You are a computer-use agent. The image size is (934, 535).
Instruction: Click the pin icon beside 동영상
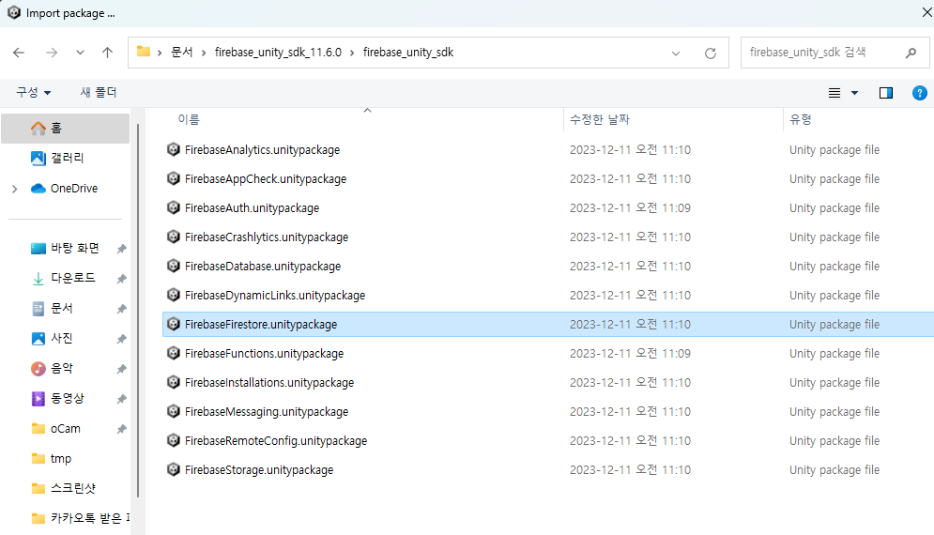121,399
